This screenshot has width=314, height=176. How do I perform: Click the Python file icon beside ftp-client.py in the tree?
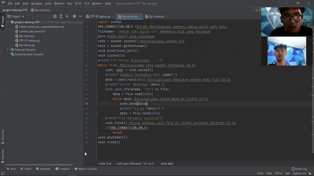(x=17, y=36)
